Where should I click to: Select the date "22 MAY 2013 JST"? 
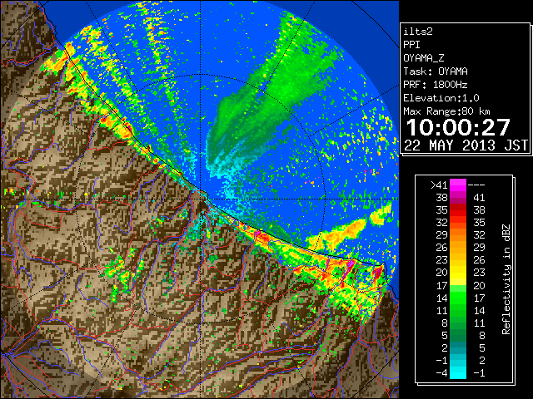click(x=466, y=145)
